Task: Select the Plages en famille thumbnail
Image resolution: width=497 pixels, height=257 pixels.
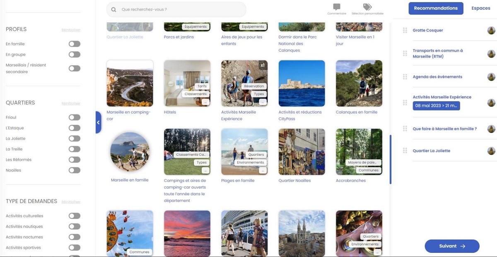Action: click(x=244, y=152)
